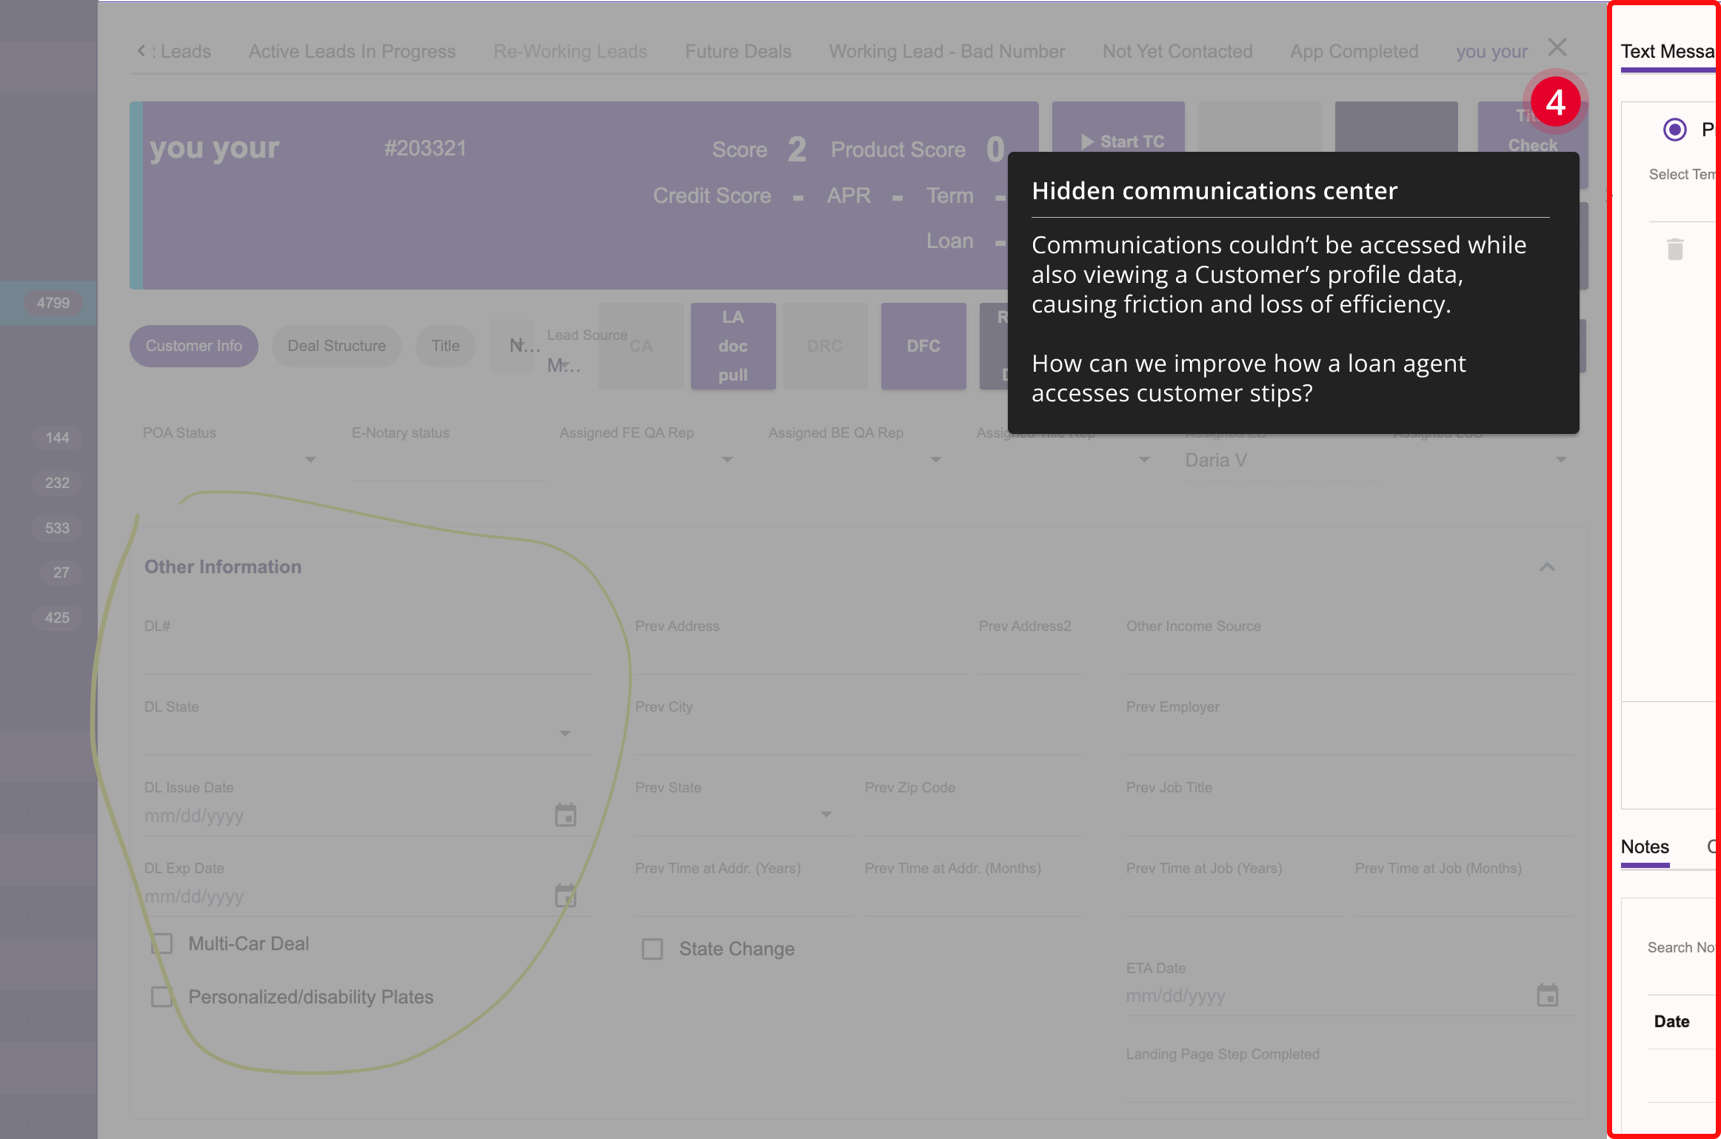
Task: Click the DFC button
Action: pos(923,346)
